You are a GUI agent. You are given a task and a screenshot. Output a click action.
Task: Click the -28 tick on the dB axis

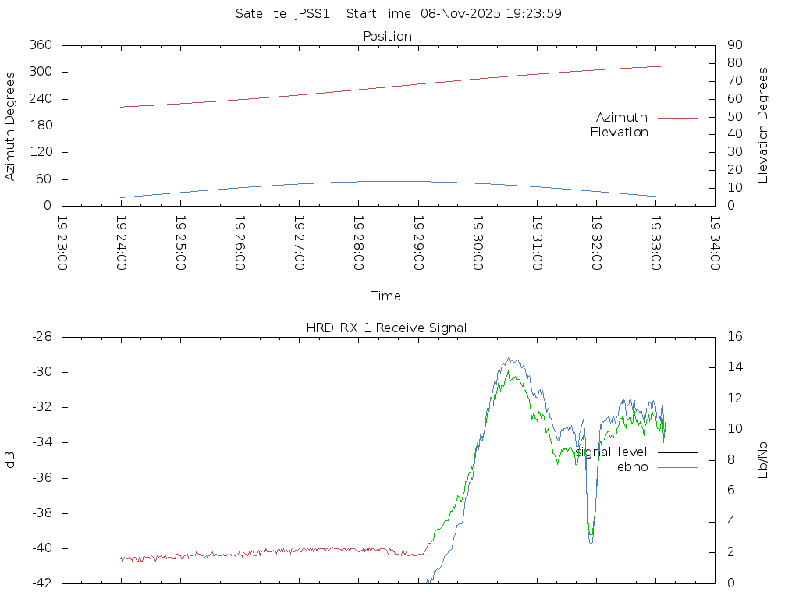click(x=41, y=337)
